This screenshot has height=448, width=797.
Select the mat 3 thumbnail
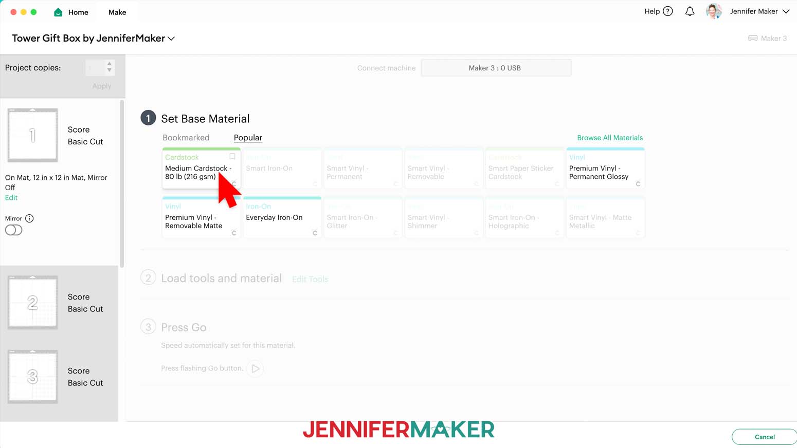[x=32, y=377]
